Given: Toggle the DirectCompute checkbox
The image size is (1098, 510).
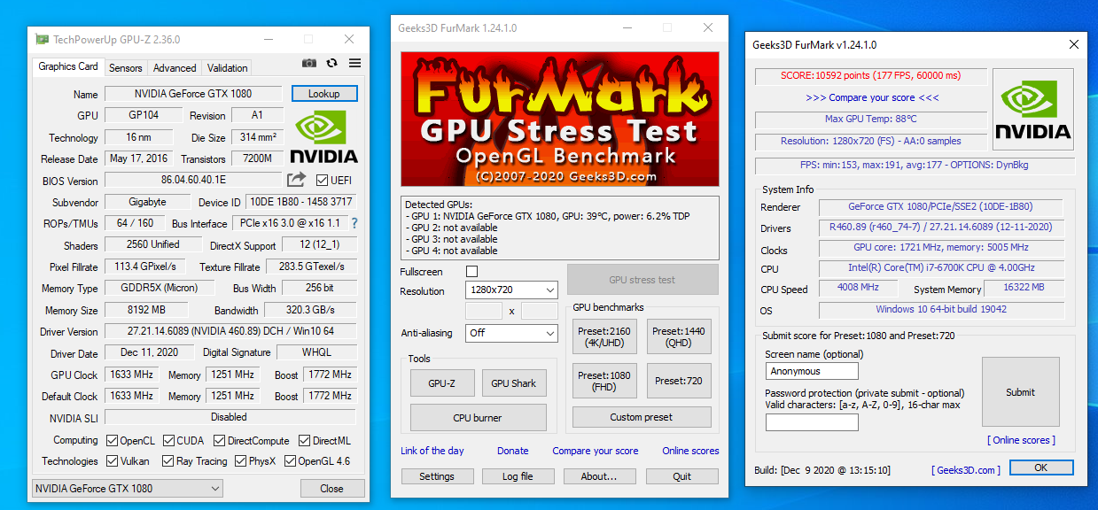Looking at the screenshot, I should pyautogui.click(x=218, y=440).
